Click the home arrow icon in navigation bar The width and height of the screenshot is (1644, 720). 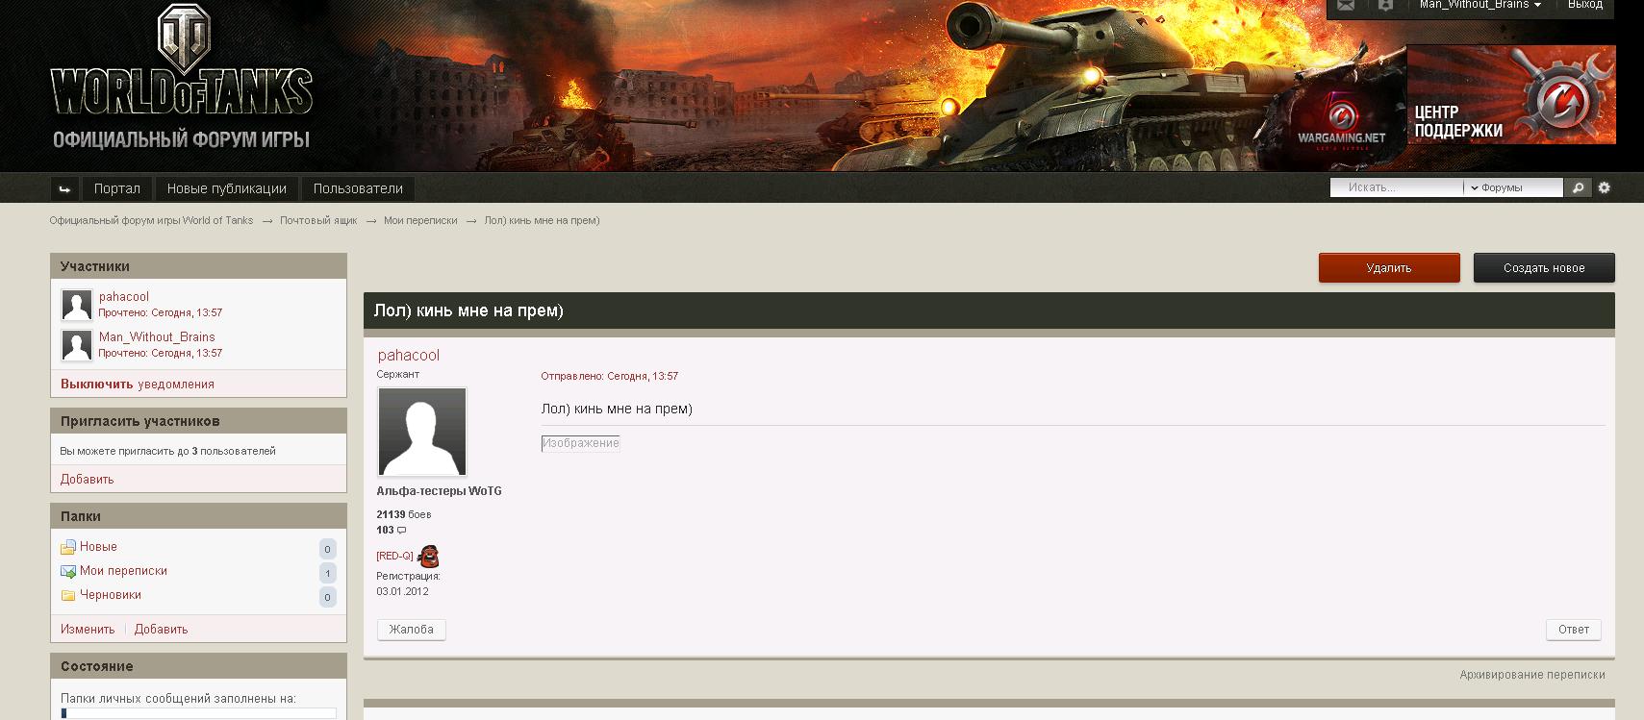pos(64,188)
